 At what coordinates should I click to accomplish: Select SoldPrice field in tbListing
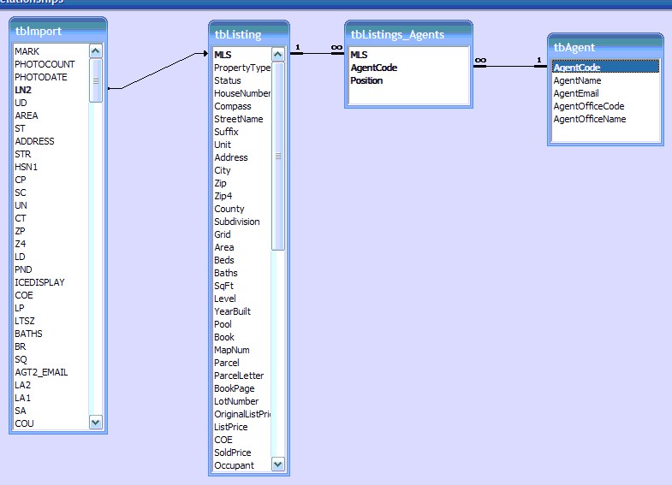[233, 452]
